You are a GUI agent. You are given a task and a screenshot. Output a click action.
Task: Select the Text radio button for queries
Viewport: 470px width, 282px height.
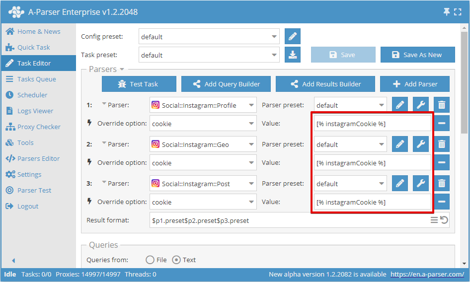[x=176, y=260]
